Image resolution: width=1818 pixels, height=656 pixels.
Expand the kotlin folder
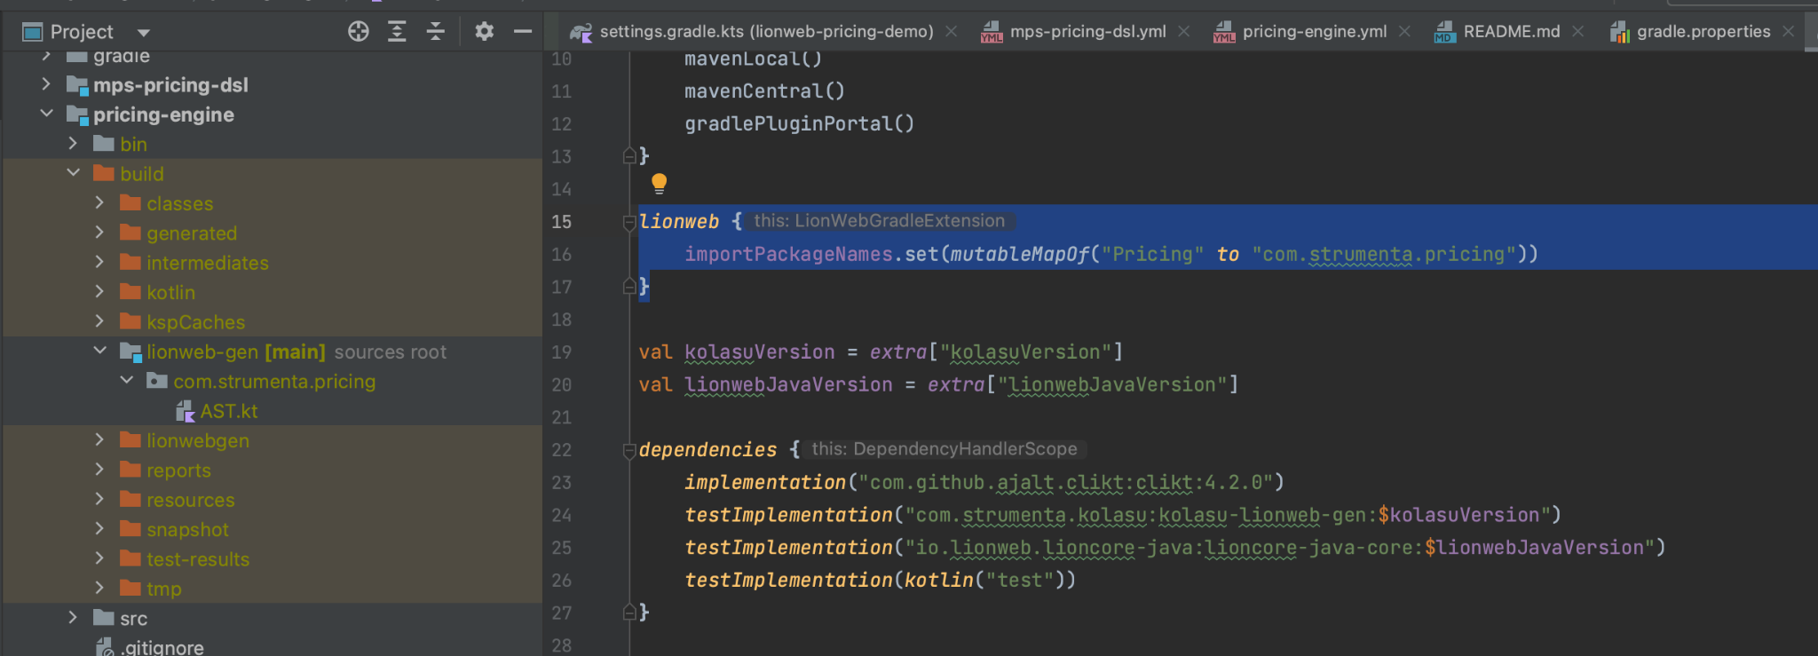tap(99, 291)
